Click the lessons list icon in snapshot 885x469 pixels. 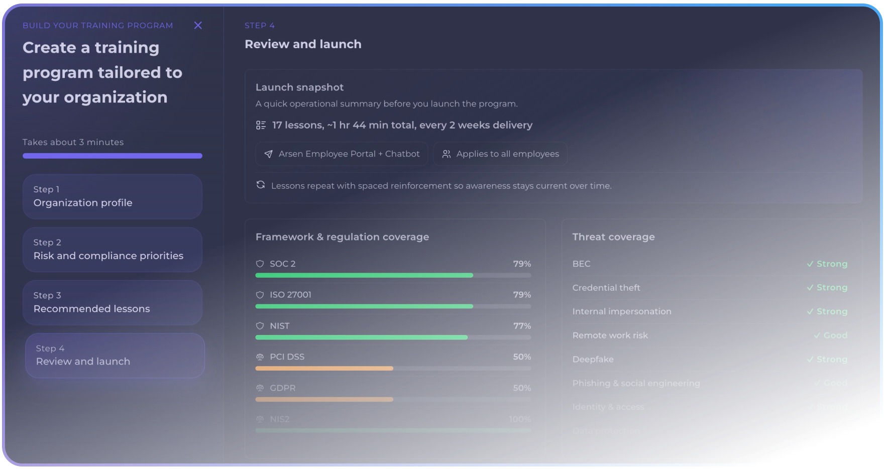261,125
